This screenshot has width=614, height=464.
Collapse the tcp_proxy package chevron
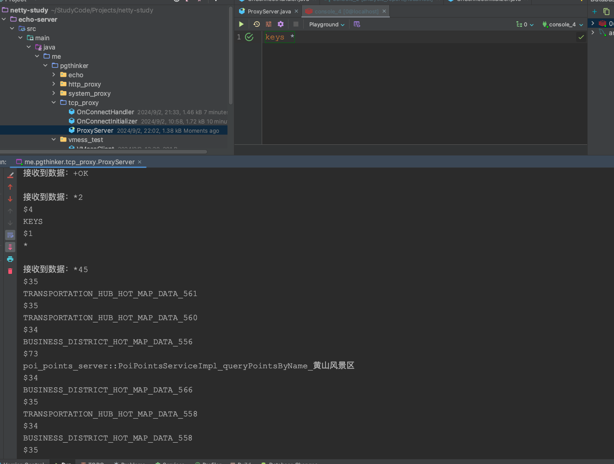54,102
